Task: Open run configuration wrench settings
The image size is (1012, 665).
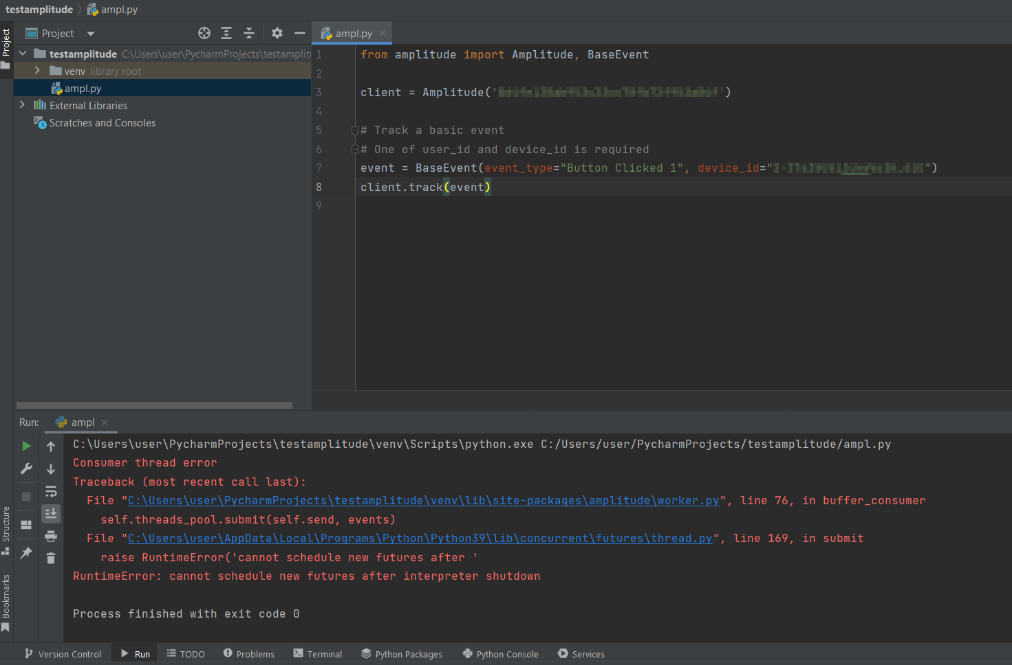Action: [x=26, y=469]
